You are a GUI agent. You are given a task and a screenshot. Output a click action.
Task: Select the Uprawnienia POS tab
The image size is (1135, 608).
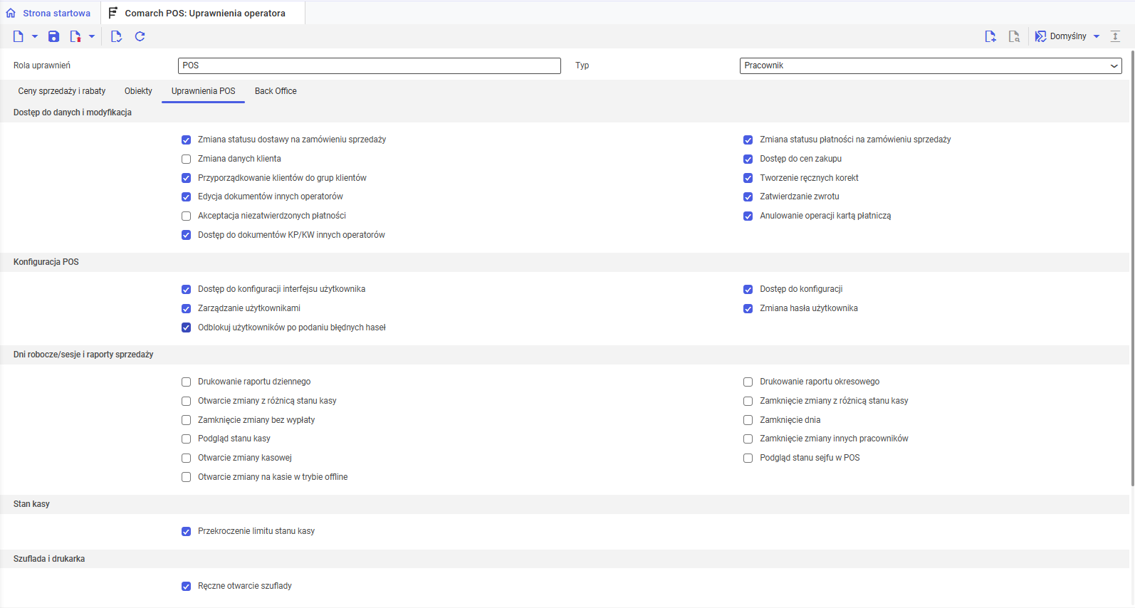[203, 91]
